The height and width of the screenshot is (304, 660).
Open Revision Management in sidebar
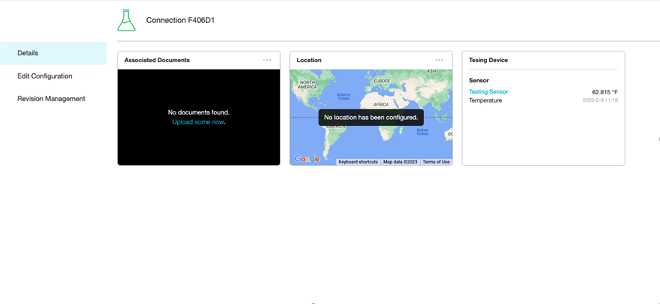point(51,98)
